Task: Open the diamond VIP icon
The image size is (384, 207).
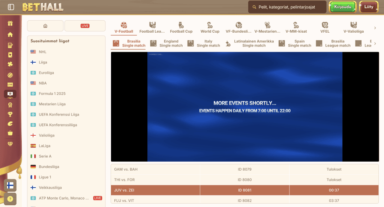Action: [x=10, y=144]
